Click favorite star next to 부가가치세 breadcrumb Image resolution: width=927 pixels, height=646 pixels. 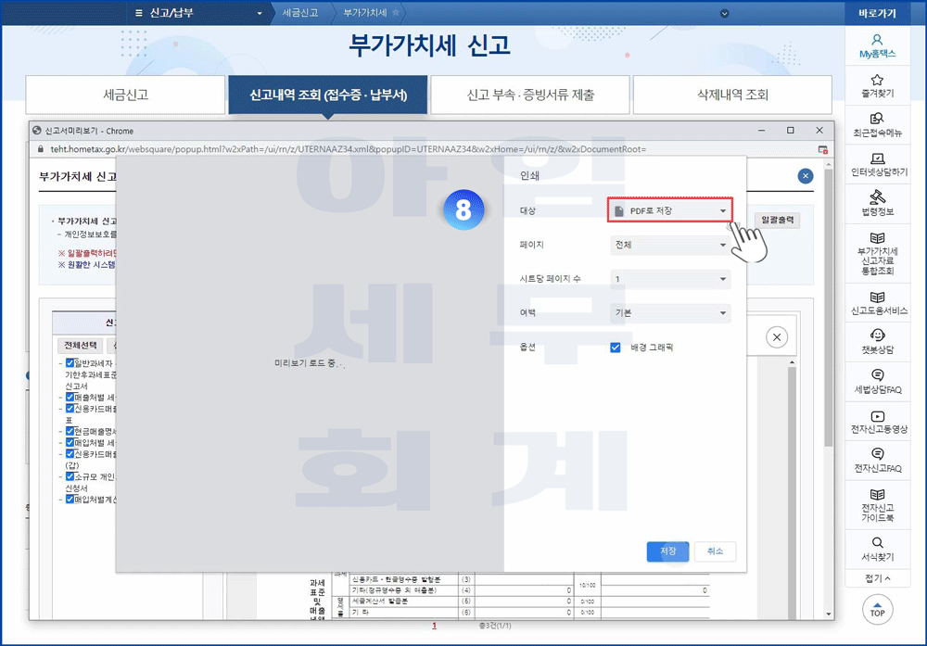click(x=396, y=12)
